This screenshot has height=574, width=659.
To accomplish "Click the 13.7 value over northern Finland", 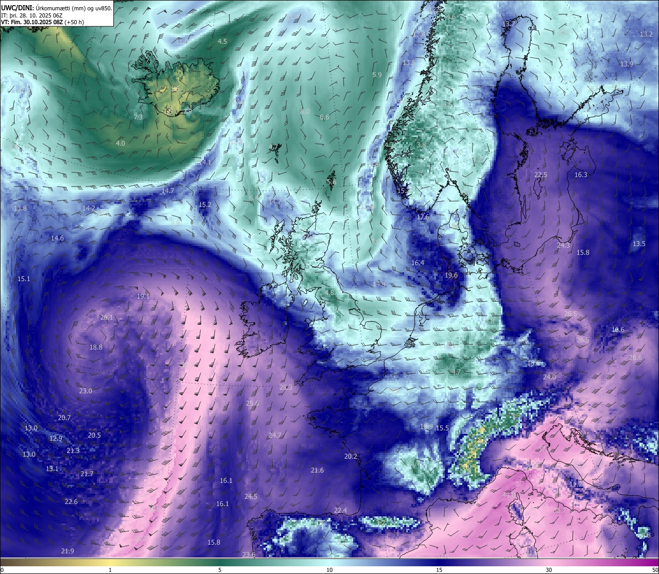I will tap(509, 24).
